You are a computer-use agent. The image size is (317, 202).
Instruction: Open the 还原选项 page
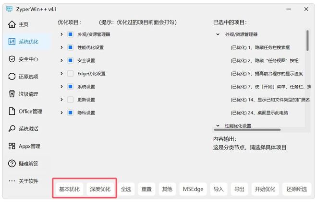pyautogui.click(x=28, y=77)
